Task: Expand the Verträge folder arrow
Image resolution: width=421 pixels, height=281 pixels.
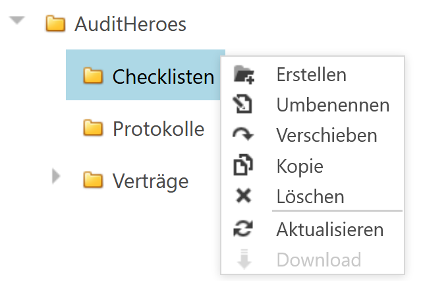Action: point(55,176)
